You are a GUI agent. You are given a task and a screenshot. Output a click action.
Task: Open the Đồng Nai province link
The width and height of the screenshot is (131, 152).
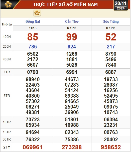(33, 21)
